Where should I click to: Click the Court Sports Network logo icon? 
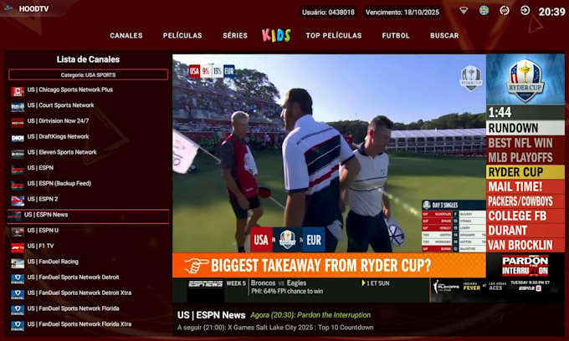(18, 106)
